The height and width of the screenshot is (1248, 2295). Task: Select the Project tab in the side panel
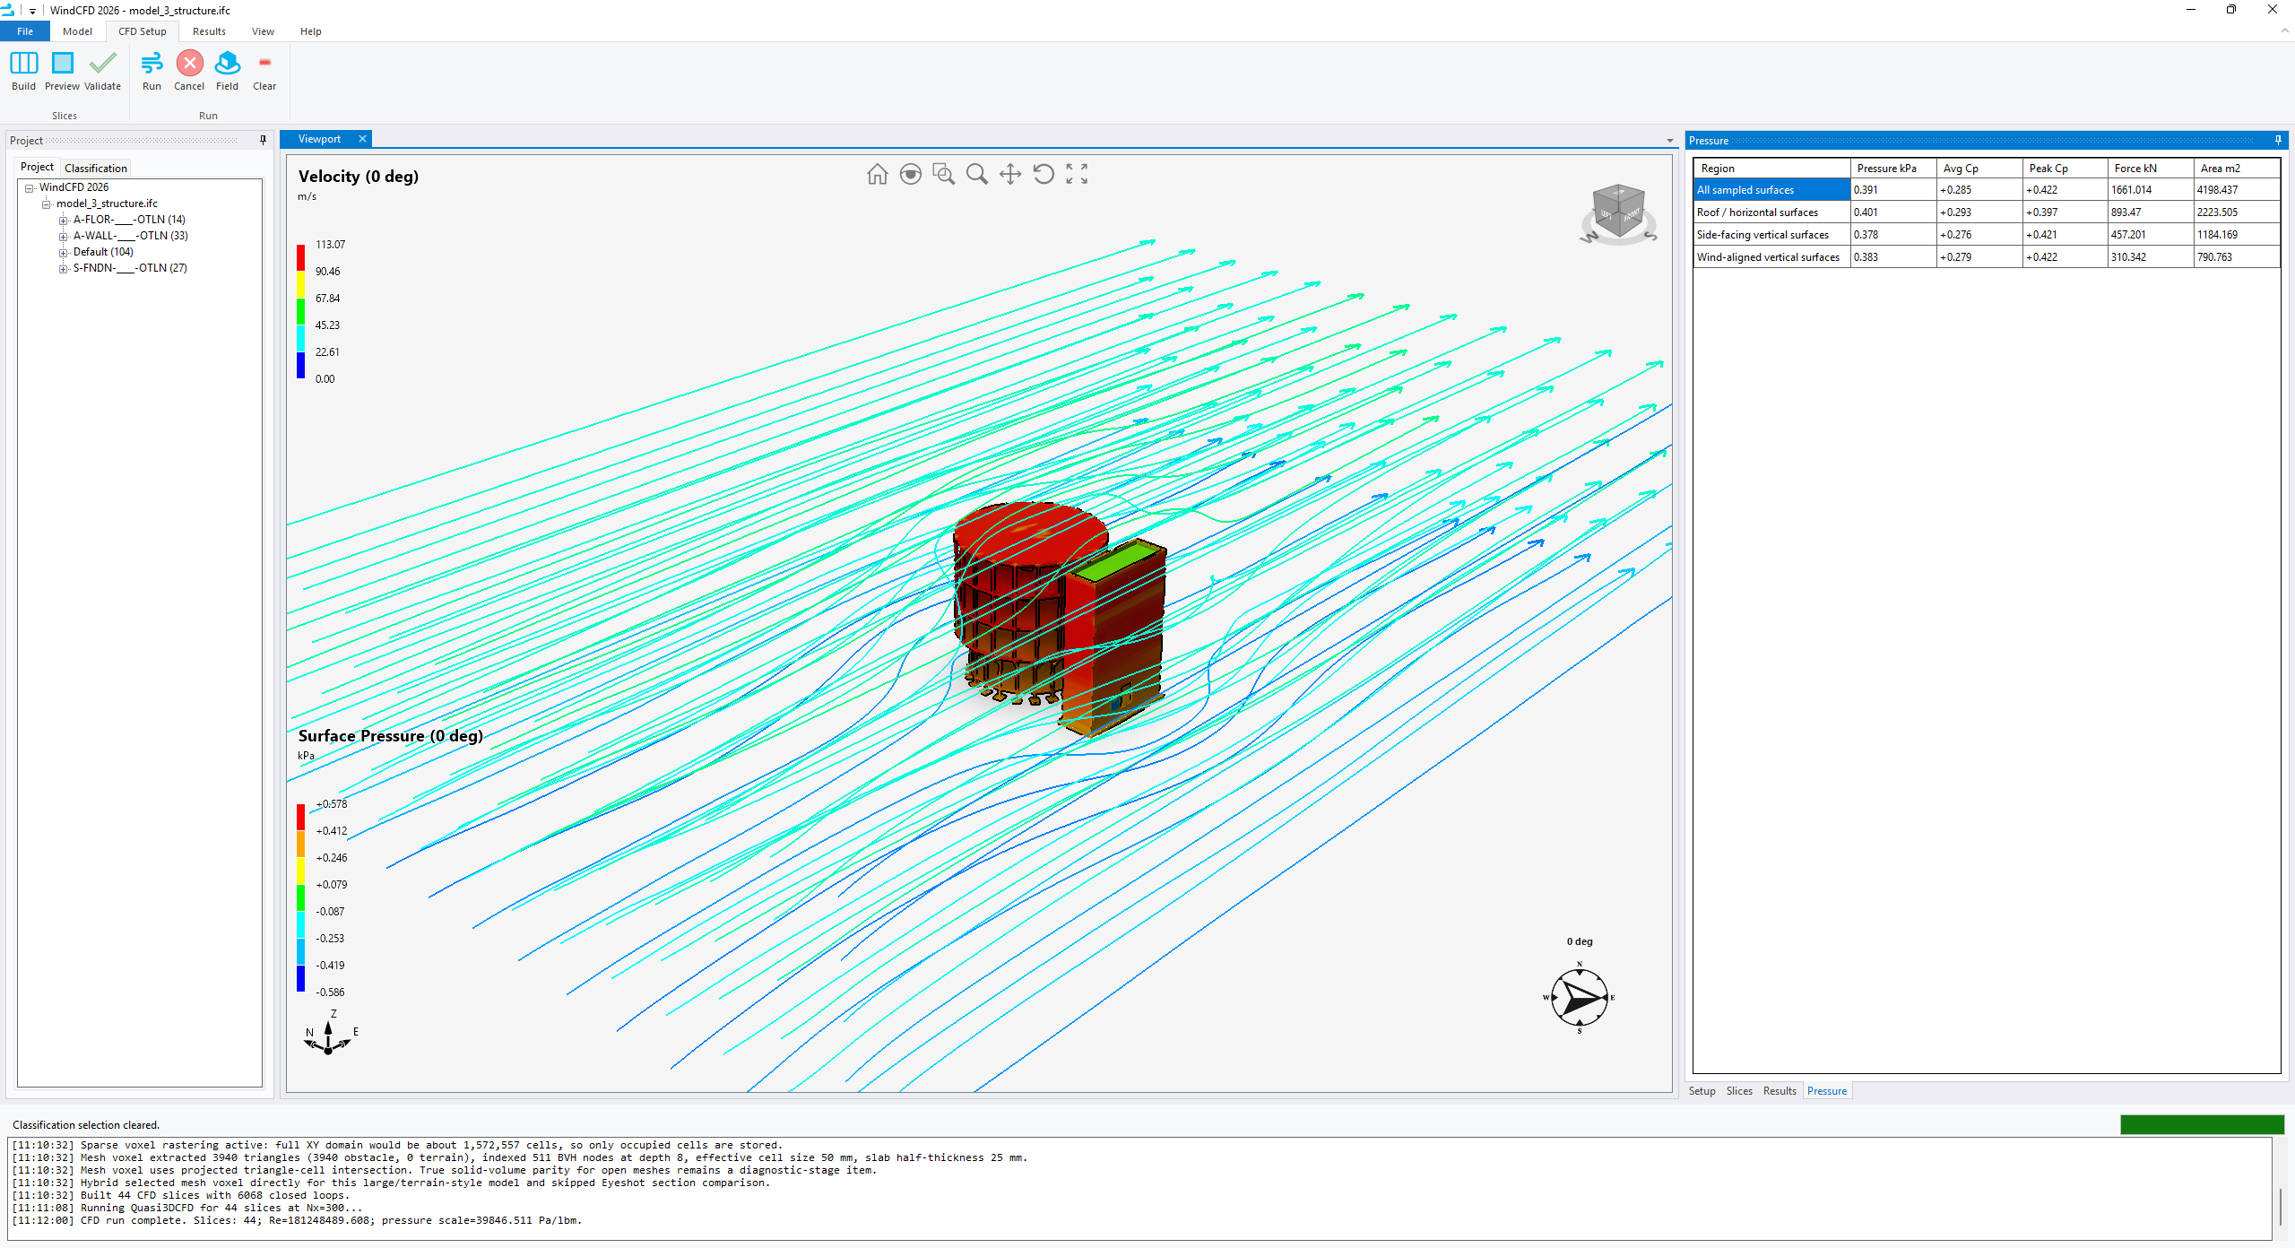coord(37,167)
